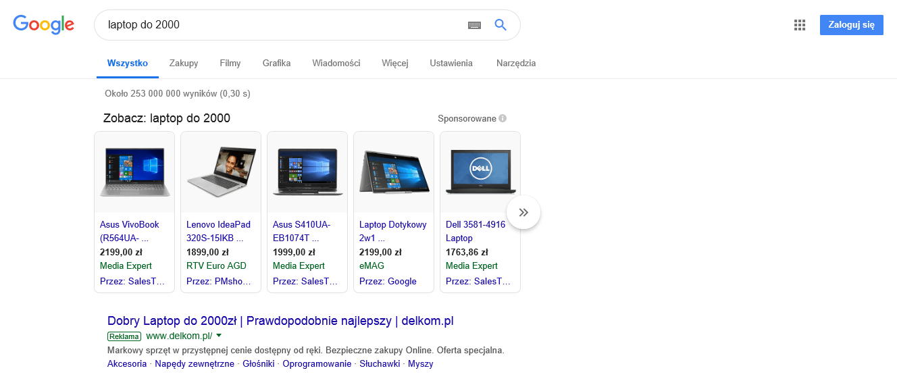The width and height of the screenshot is (897, 383).
Task: Click the Dell 3581-4916 laptop image
Action: 480,172
